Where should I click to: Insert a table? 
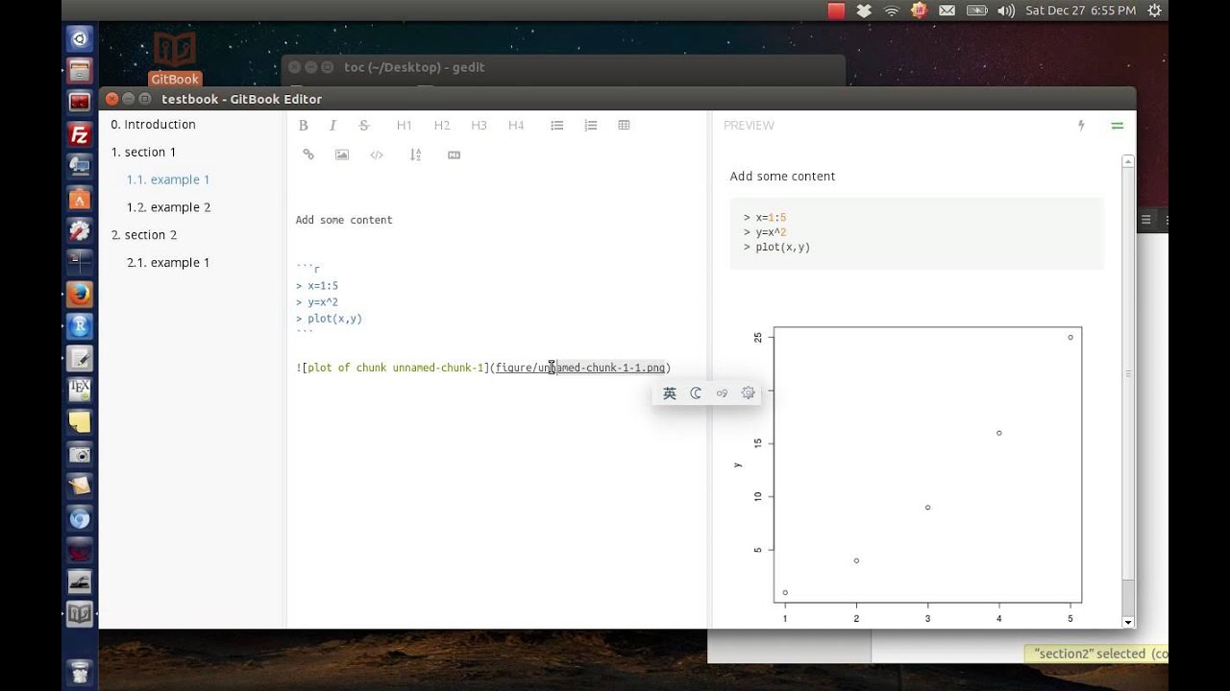(x=624, y=126)
